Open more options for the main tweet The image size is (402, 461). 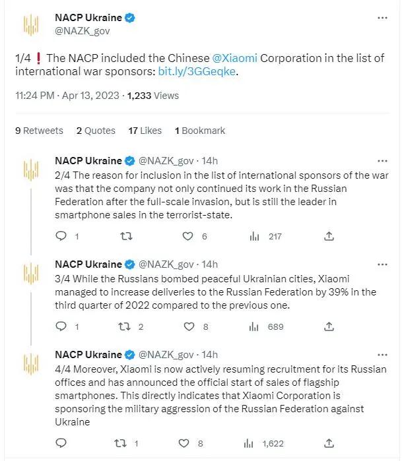click(x=382, y=18)
